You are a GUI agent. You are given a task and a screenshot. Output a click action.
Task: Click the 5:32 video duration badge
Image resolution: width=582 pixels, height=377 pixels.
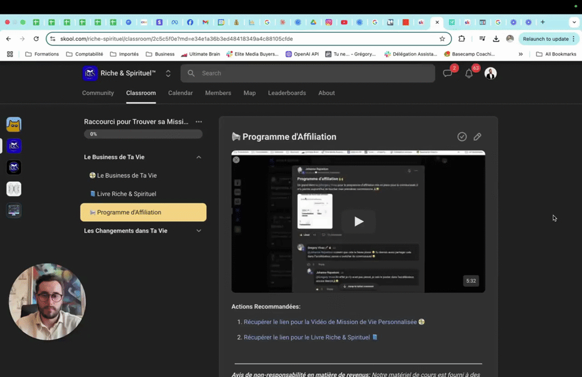point(471,281)
